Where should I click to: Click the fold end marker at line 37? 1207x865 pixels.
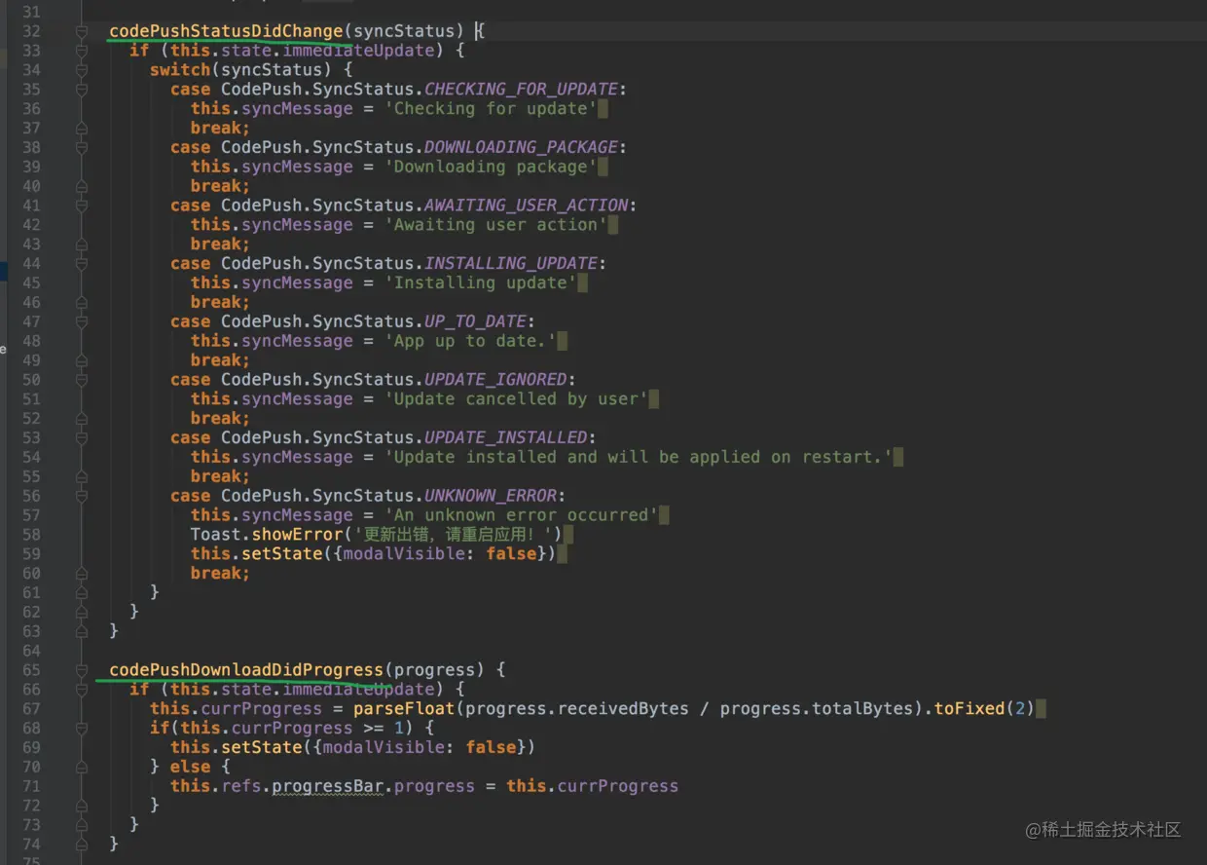click(x=82, y=128)
